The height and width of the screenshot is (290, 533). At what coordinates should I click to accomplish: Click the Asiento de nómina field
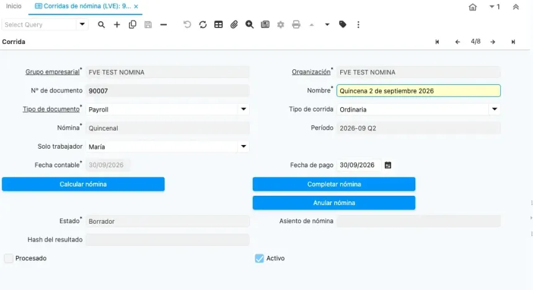[x=418, y=221]
